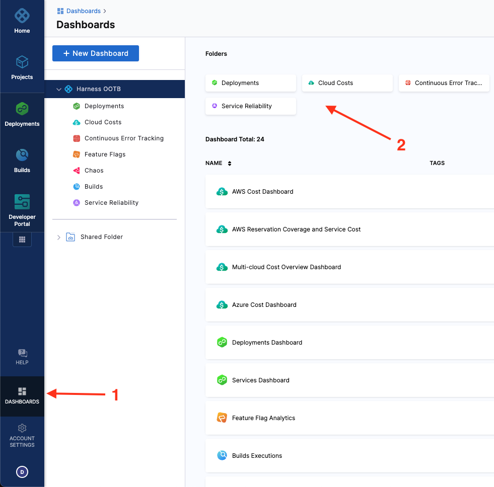Click the Dashboards breadcrumb link
Image resolution: width=494 pixels, height=487 pixels.
coord(83,11)
